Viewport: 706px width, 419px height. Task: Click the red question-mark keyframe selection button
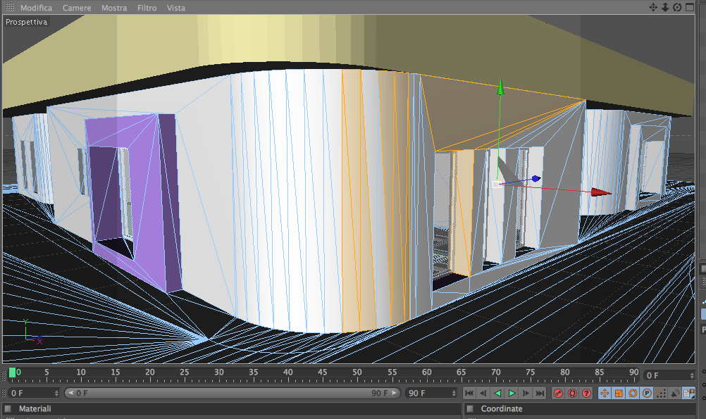pyautogui.click(x=586, y=393)
